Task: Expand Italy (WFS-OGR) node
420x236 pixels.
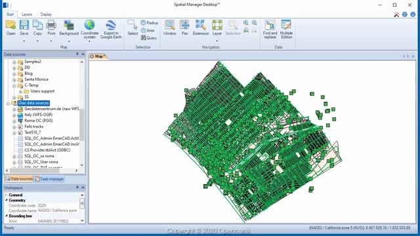Action: click(x=14, y=115)
